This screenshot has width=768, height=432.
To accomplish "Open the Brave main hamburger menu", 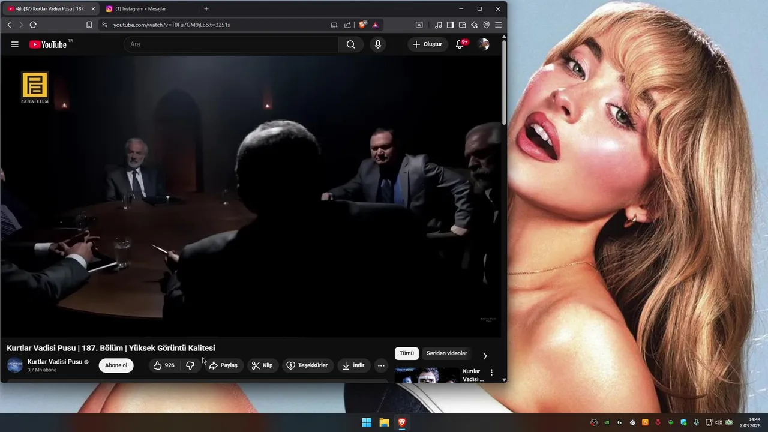I will [x=498, y=25].
